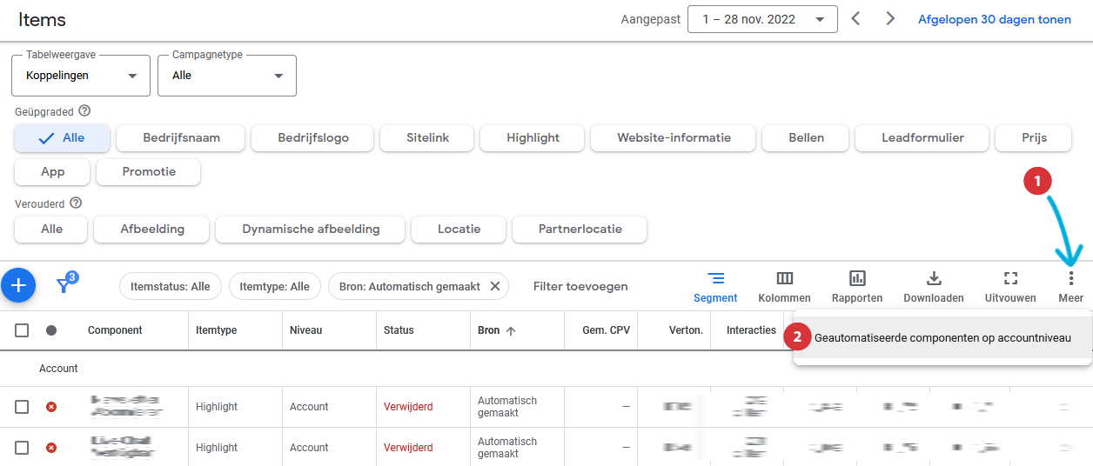The height and width of the screenshot is (466, 1093).
Task: Open the Tabelweergave Koppelingen dropdown
Action: pyautogui.click(x=81, y=76)
